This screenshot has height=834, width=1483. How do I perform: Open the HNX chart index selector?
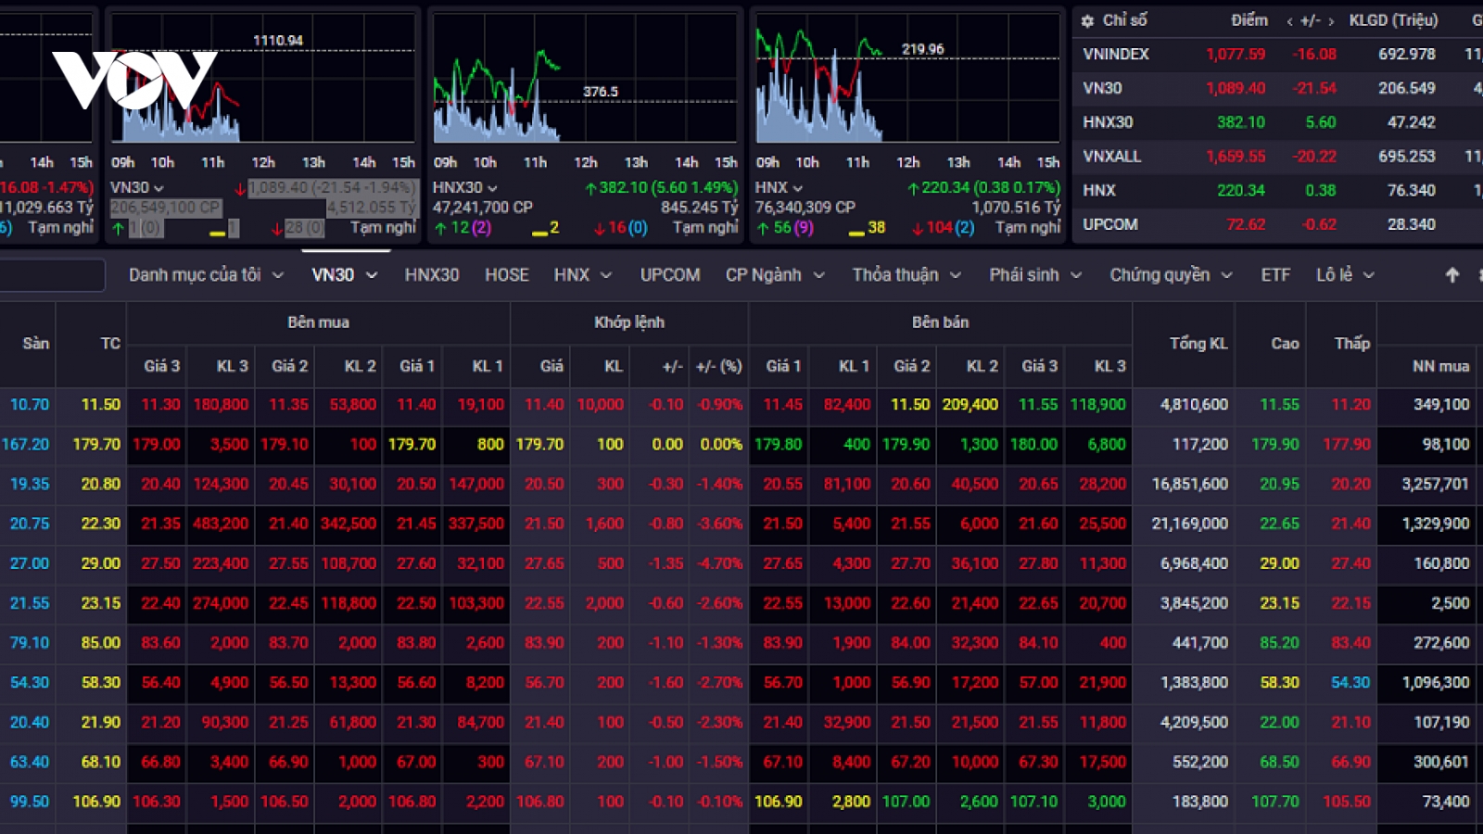[x=779, y=187]
